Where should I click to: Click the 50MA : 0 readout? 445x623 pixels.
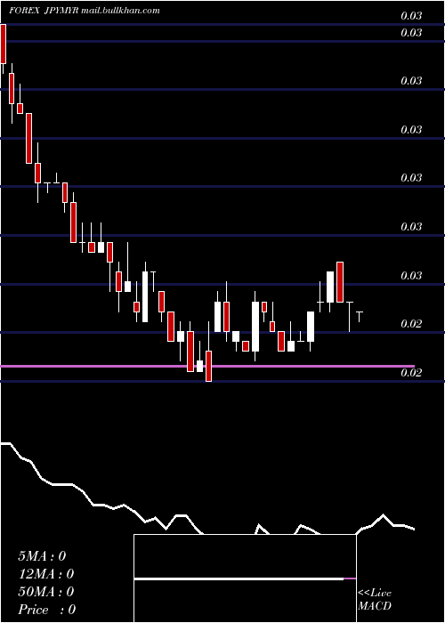point(46,592)
